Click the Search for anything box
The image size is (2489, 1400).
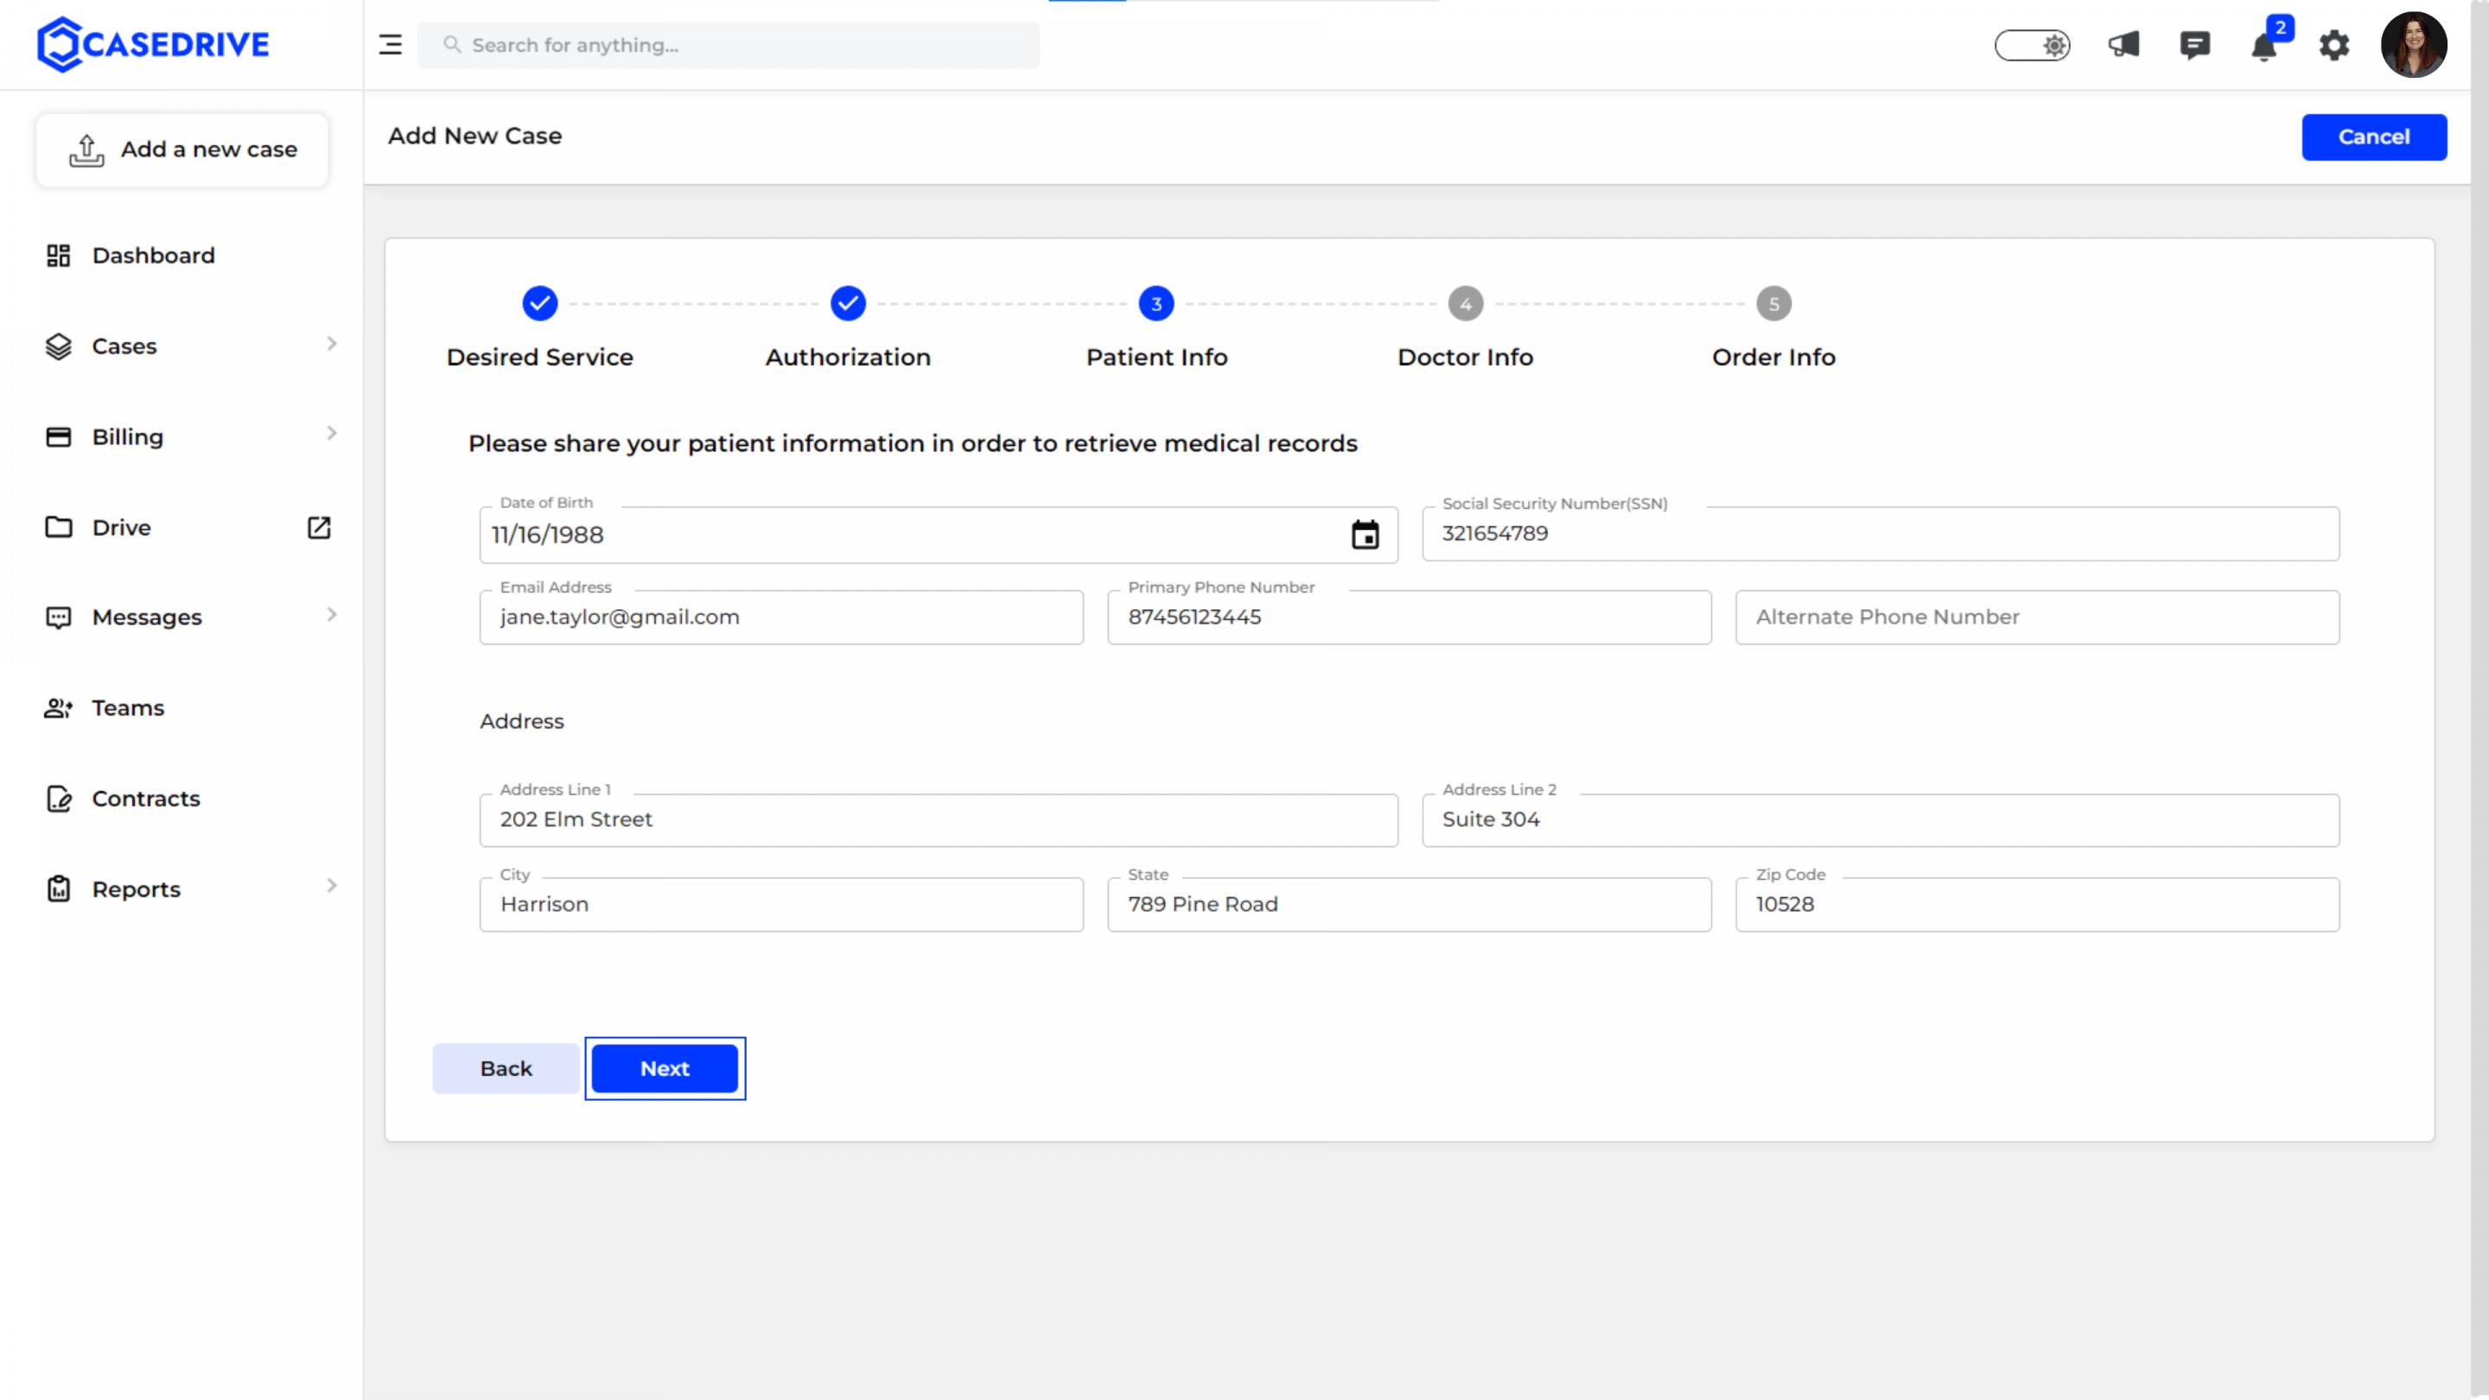point(729,44)
